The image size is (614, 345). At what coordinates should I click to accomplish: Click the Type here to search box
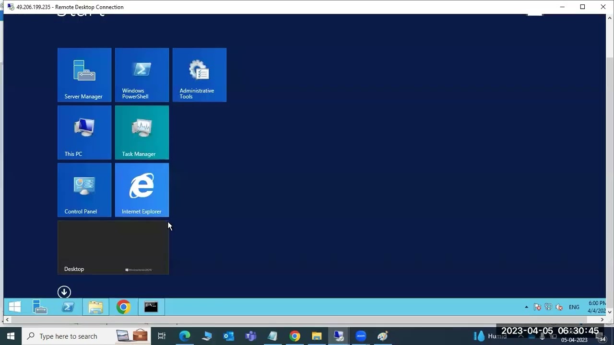[x=86, y=336]
